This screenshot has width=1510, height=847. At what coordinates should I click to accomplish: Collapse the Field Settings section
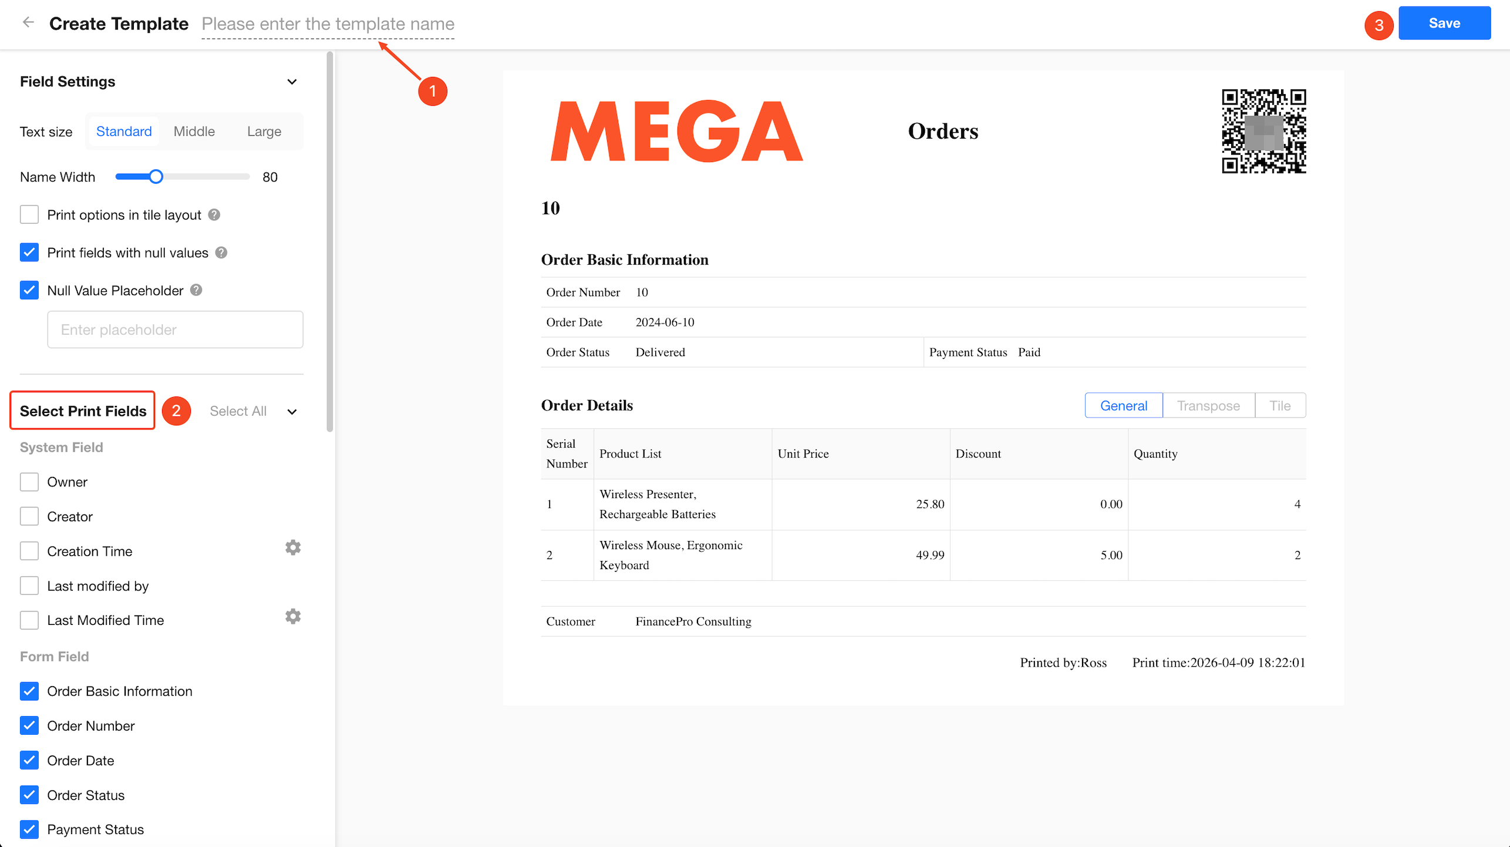[x=292, y=82]
